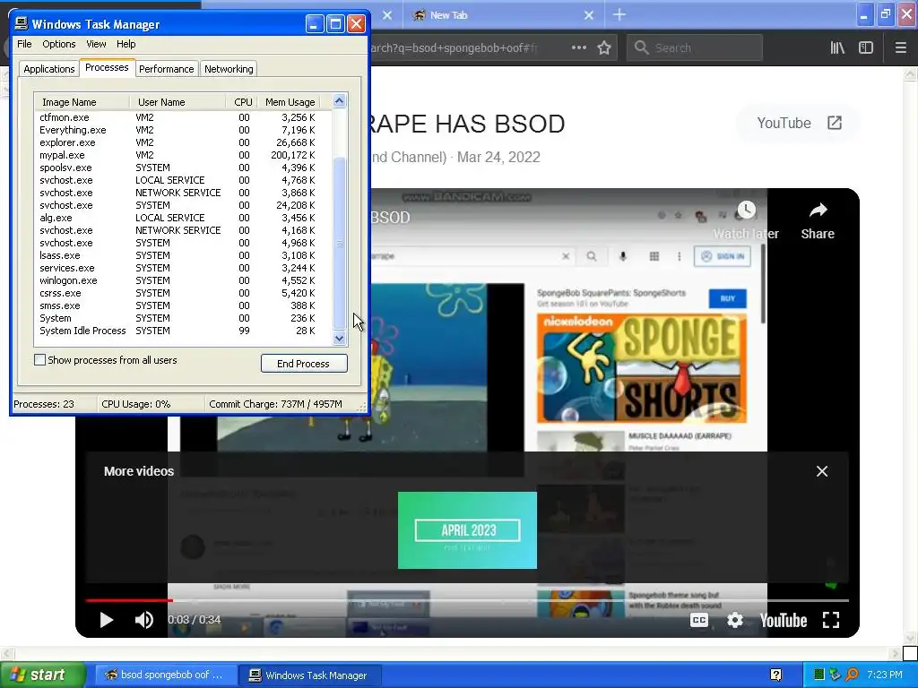Click the Everything search tray icon
This screenshot has height=688, width=918.
(x=852, y=675)
